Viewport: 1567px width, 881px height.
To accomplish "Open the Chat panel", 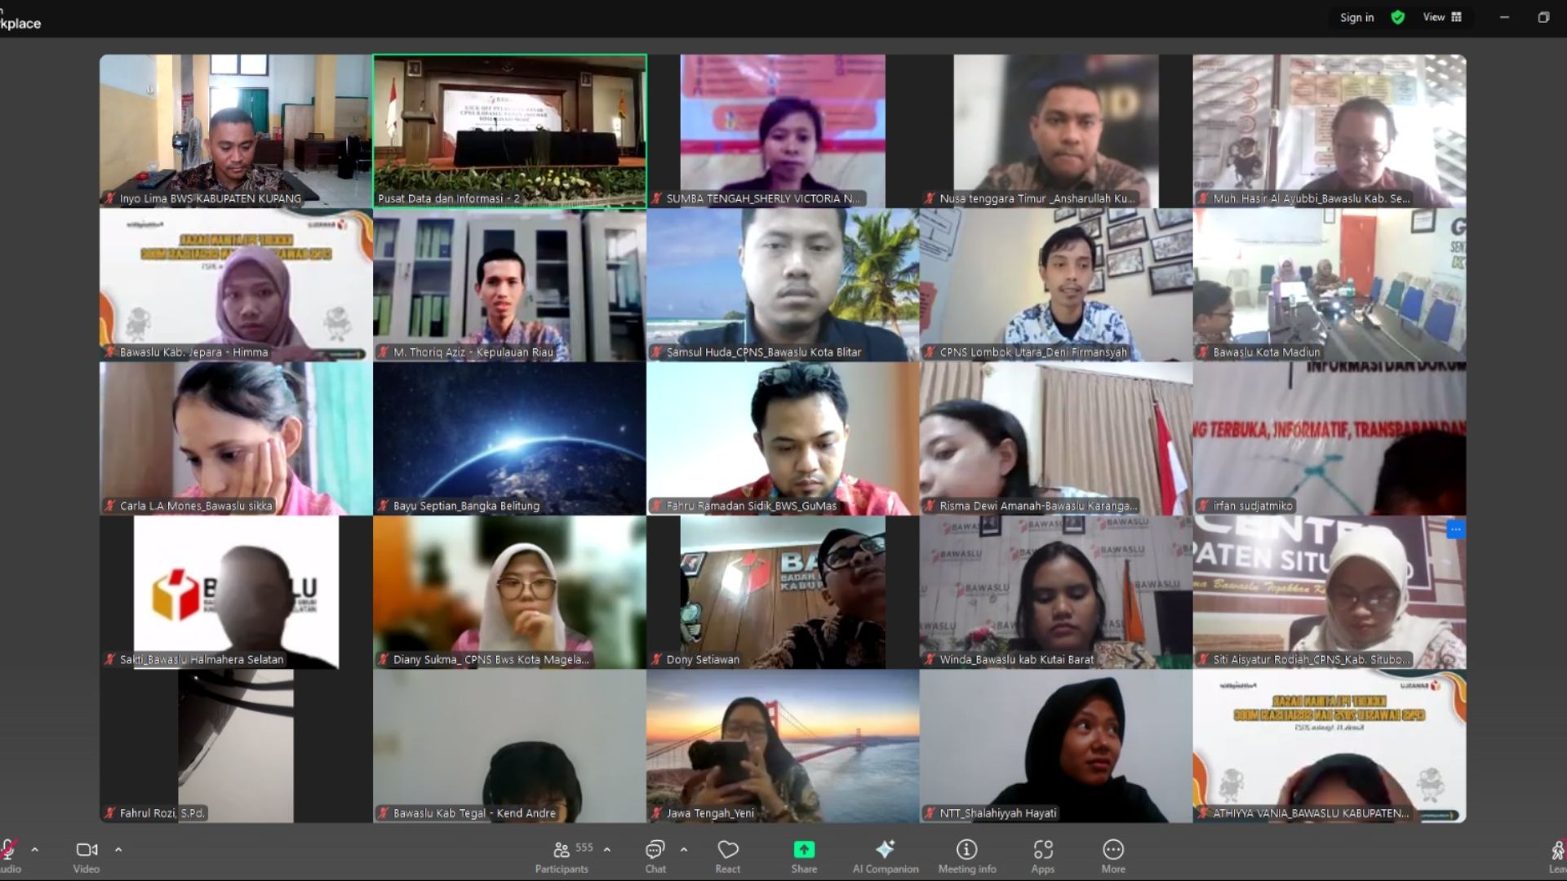I will 655,857.
